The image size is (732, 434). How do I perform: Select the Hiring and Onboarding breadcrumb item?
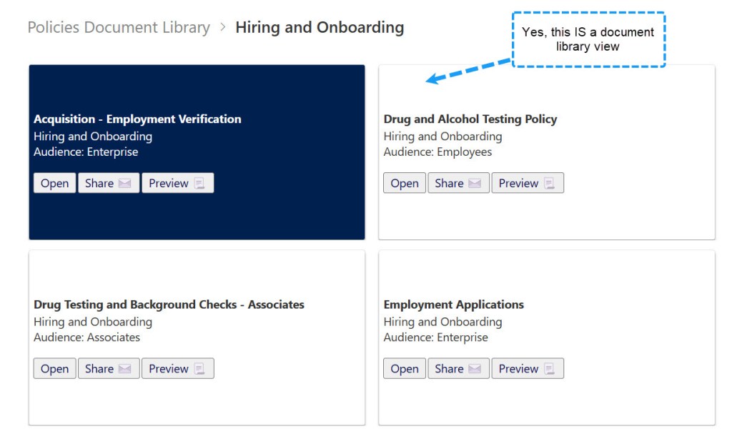coord(319,27)
